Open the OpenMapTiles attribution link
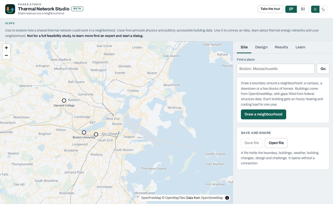 [175, 198]
